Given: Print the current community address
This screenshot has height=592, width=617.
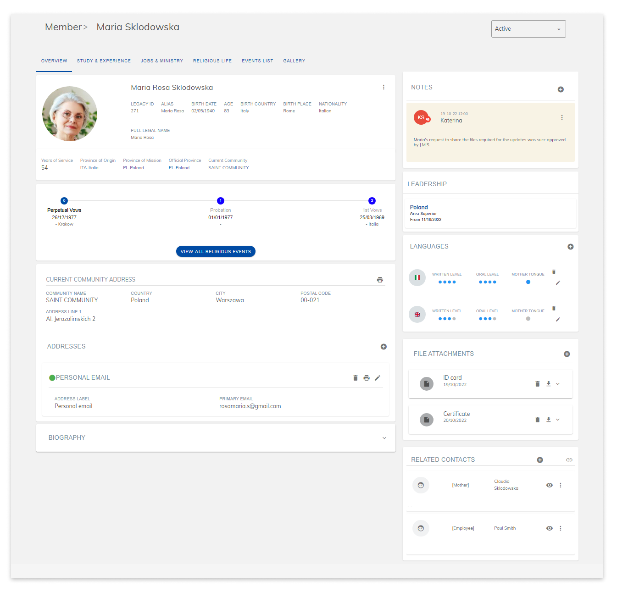Looking at the screenshot, I should [x=380, y=279].
